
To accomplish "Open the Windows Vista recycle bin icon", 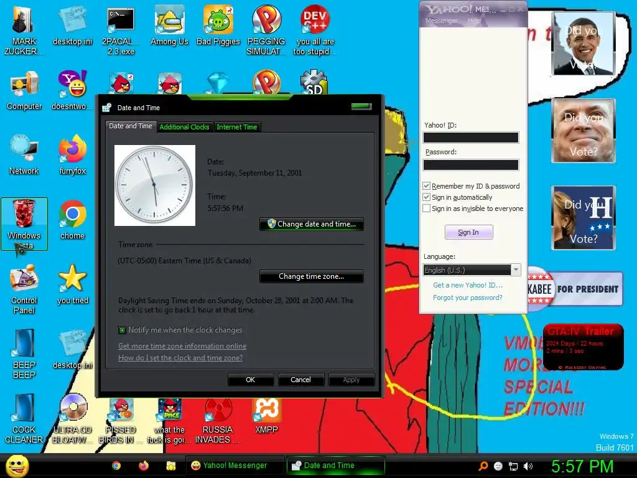I will 24,224.
